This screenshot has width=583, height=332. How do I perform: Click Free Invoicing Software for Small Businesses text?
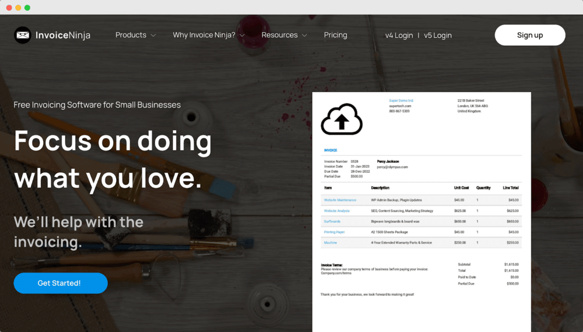click(x=97, y=105)
